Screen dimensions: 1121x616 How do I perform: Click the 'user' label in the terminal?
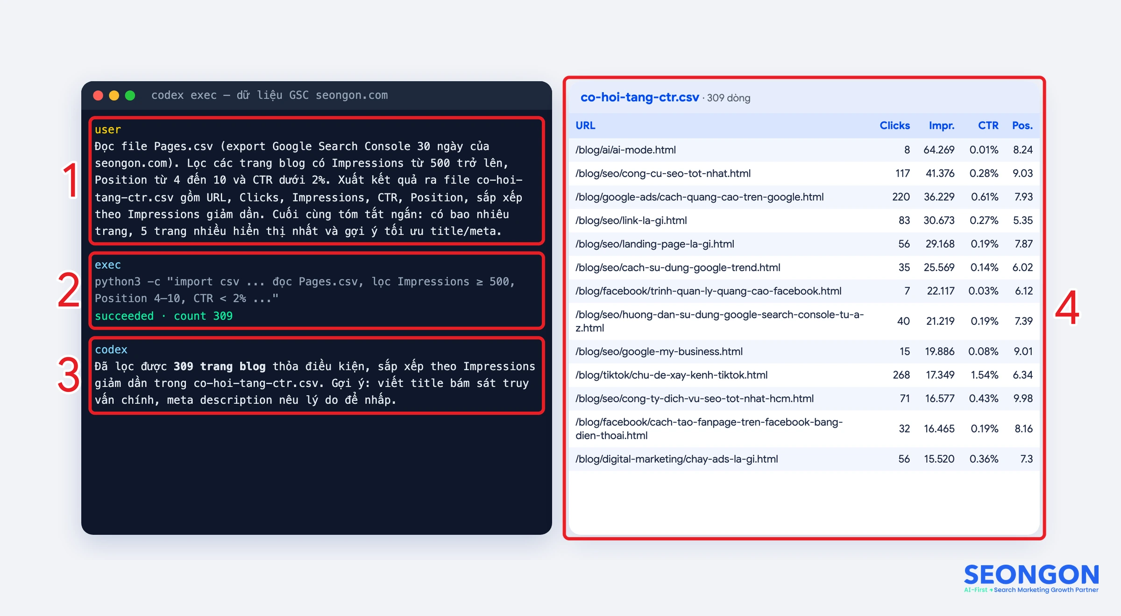[108, 130]
